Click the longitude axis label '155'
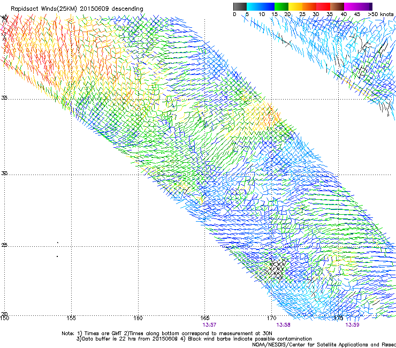This screenshot has width=396, height=348. pos(71,318)
